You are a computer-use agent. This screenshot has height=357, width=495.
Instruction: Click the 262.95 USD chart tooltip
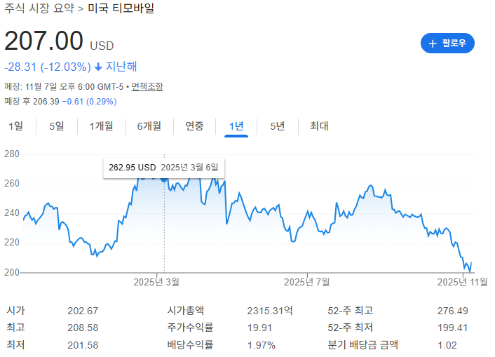[163, 168]
